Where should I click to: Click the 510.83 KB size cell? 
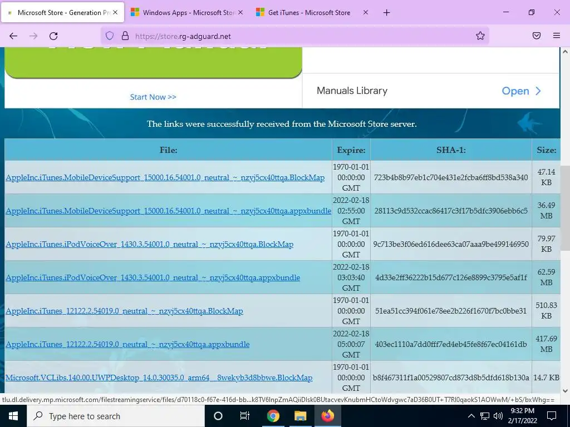pyautogui.click(x=547, y=310)
